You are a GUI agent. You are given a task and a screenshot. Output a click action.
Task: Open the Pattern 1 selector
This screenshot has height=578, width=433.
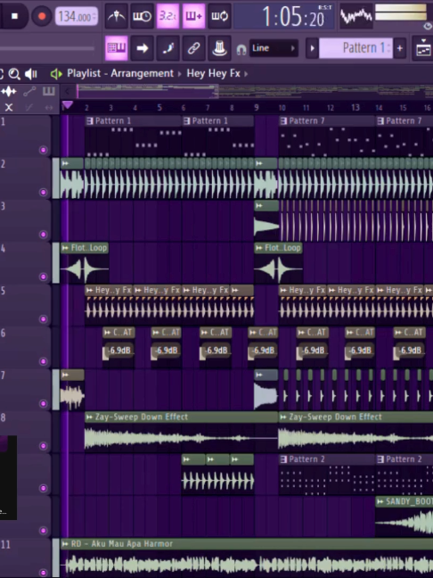355,48
